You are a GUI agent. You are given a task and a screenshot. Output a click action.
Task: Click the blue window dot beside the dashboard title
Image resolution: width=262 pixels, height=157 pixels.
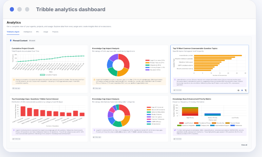pyautogui.click(x=12, y=9)
